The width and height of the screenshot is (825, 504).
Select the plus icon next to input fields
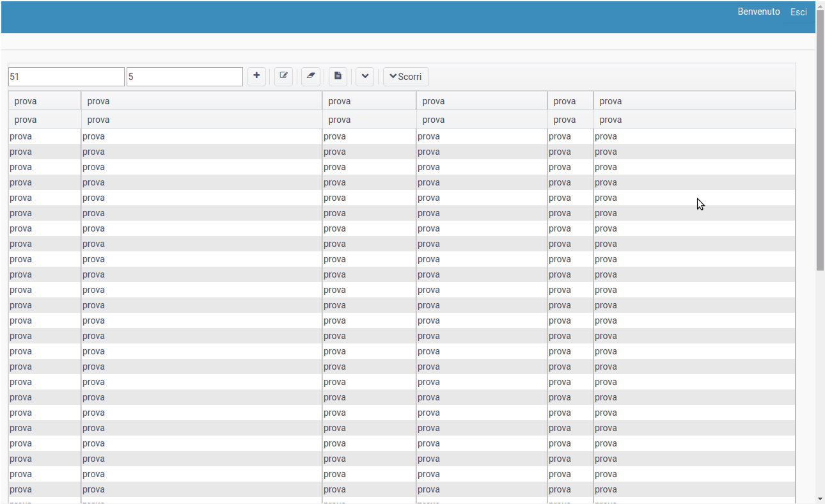point(256,76)
